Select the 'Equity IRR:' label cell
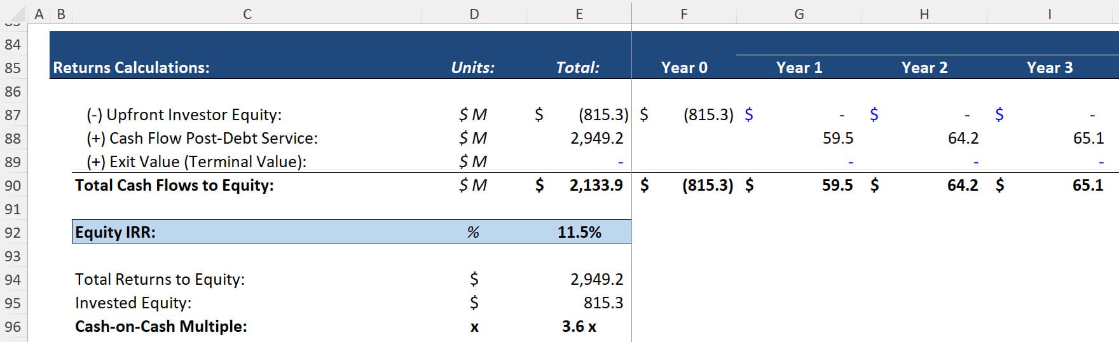The width and height of the screenshot is (1119, 342). tap(115, 233)
